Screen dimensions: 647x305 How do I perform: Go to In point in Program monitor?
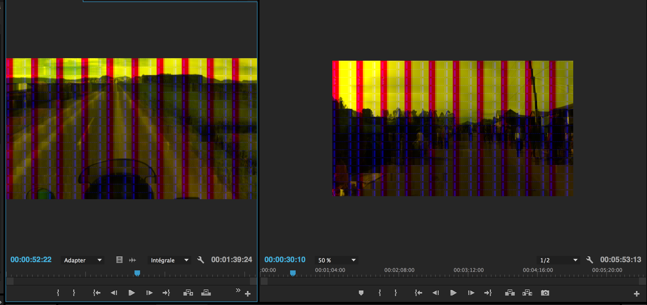coord(418,293)
